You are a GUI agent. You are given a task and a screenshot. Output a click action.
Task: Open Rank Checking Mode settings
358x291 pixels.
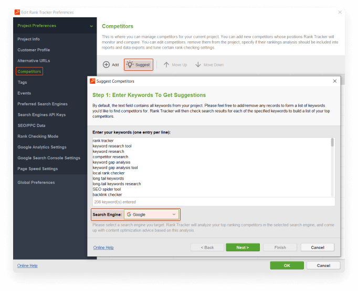38,136
